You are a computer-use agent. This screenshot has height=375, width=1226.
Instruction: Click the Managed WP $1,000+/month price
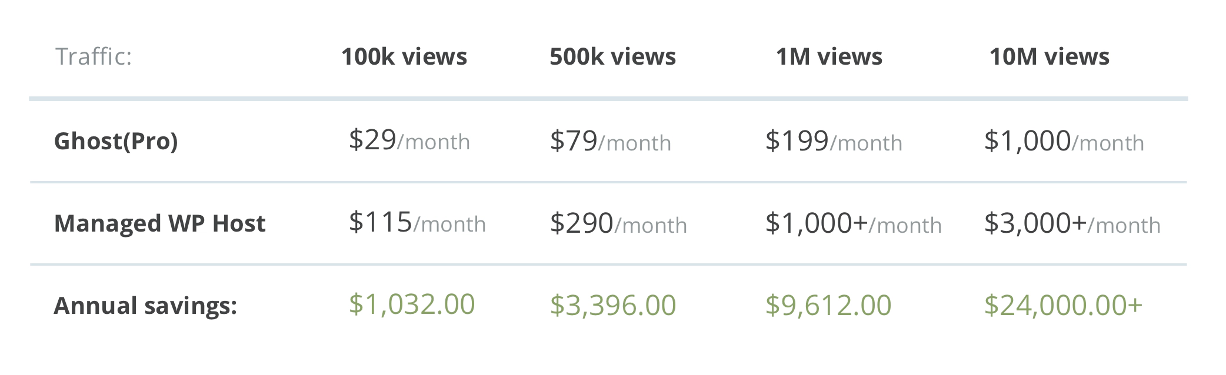(x=853, y=224)
